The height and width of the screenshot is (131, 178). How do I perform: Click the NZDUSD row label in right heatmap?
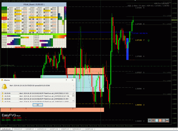click(37, 46)
